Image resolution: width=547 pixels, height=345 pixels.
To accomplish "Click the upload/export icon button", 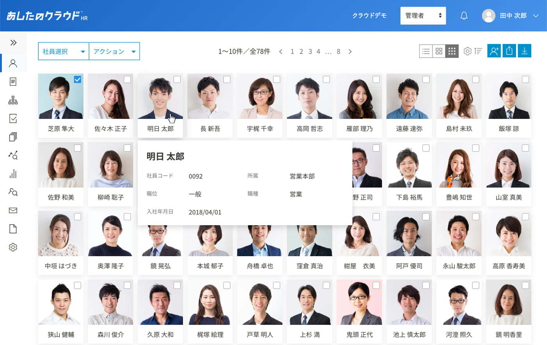I will 509,51.
